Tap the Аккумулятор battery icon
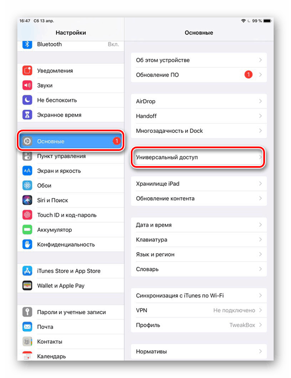The image size is (291, 378). coord(27,229)
